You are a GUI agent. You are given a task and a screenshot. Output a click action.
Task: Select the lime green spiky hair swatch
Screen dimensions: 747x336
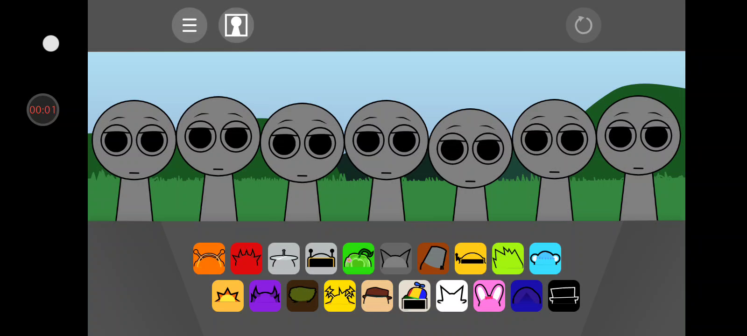point(507,259)
